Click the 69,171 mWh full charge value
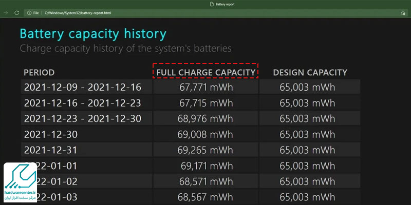Viewport: 411px width, 205px height. click(207, 166)
